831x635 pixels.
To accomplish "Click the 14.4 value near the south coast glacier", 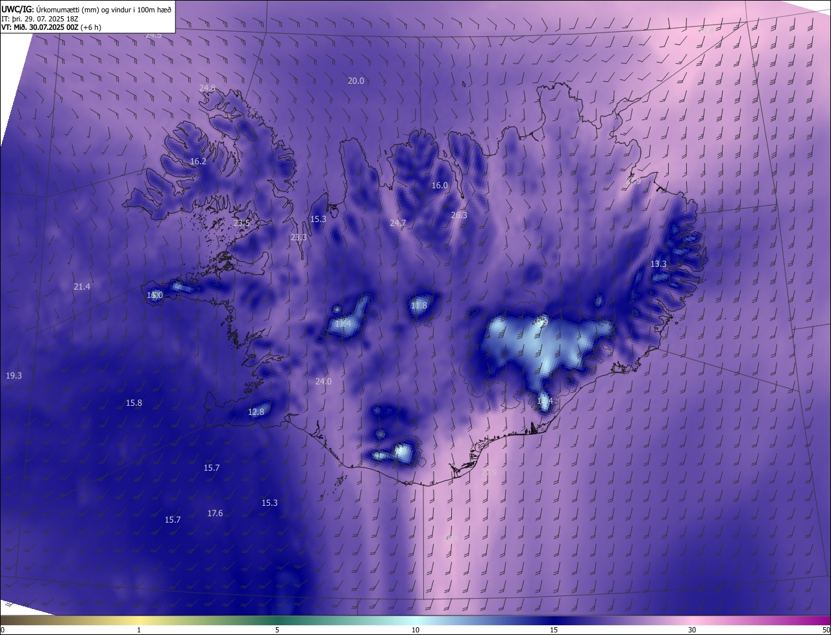I will 545,402.
